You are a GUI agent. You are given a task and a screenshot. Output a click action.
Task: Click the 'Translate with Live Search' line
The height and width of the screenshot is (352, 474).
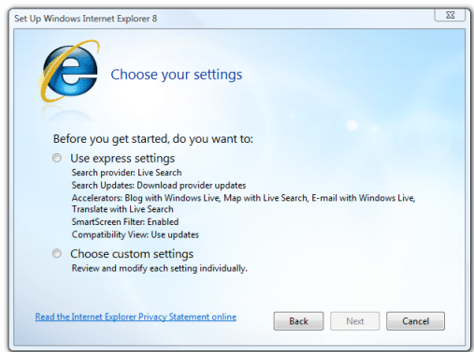122,209
